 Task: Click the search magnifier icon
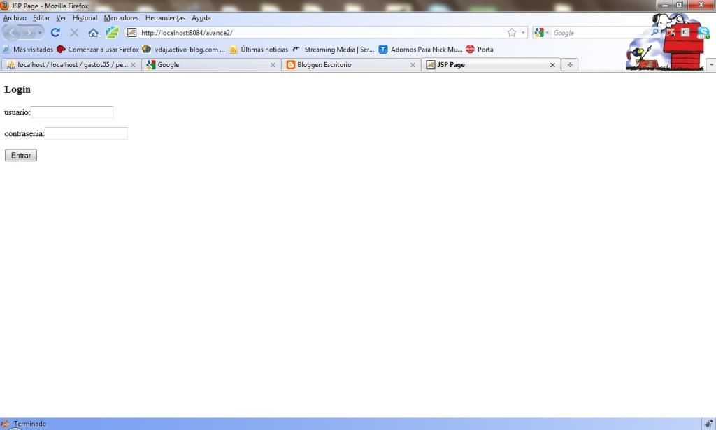(655, 33)
